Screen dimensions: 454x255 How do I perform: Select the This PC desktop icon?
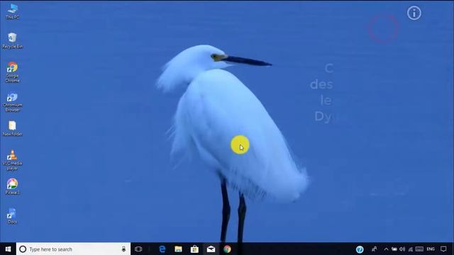pyautogui.click(x=13, y=11)
